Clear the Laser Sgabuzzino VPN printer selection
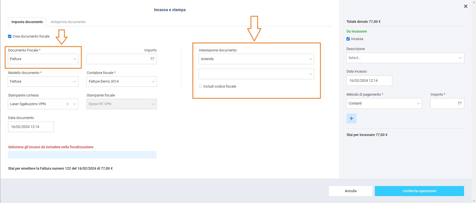The width and height of the screenshot is (476, 203). tap(68, 104)
